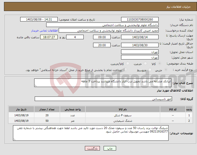This screenshot has height=155, width=197.
Task: Click date 1403/08/19 of سیفون row
Action: 21,115
